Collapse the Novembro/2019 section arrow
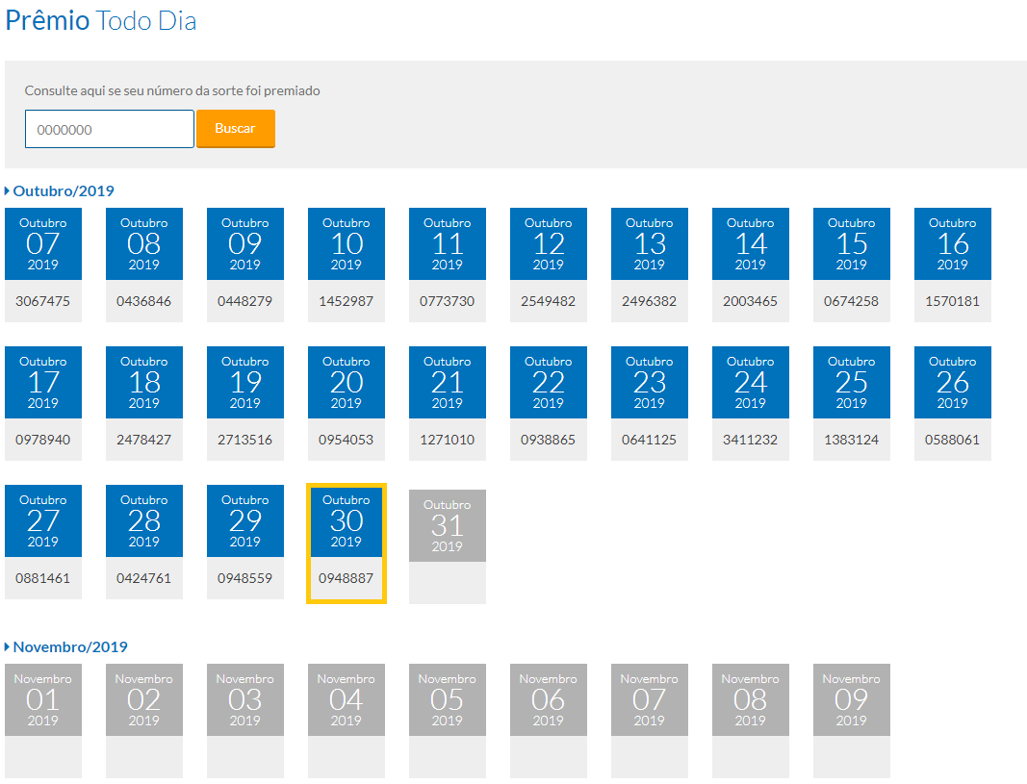Viewport: 1027px width, 784px height. click(8, 646)
